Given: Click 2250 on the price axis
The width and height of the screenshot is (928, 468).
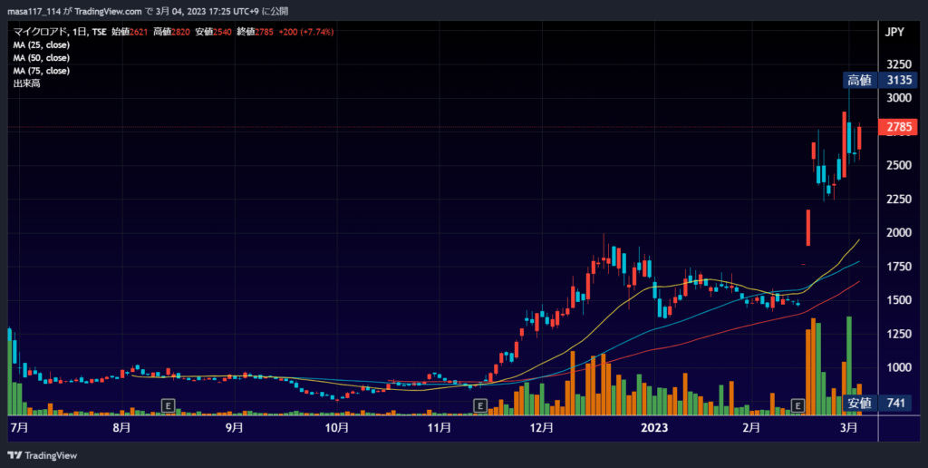Looking at the screenshot, I should click(x=899, y=199).
